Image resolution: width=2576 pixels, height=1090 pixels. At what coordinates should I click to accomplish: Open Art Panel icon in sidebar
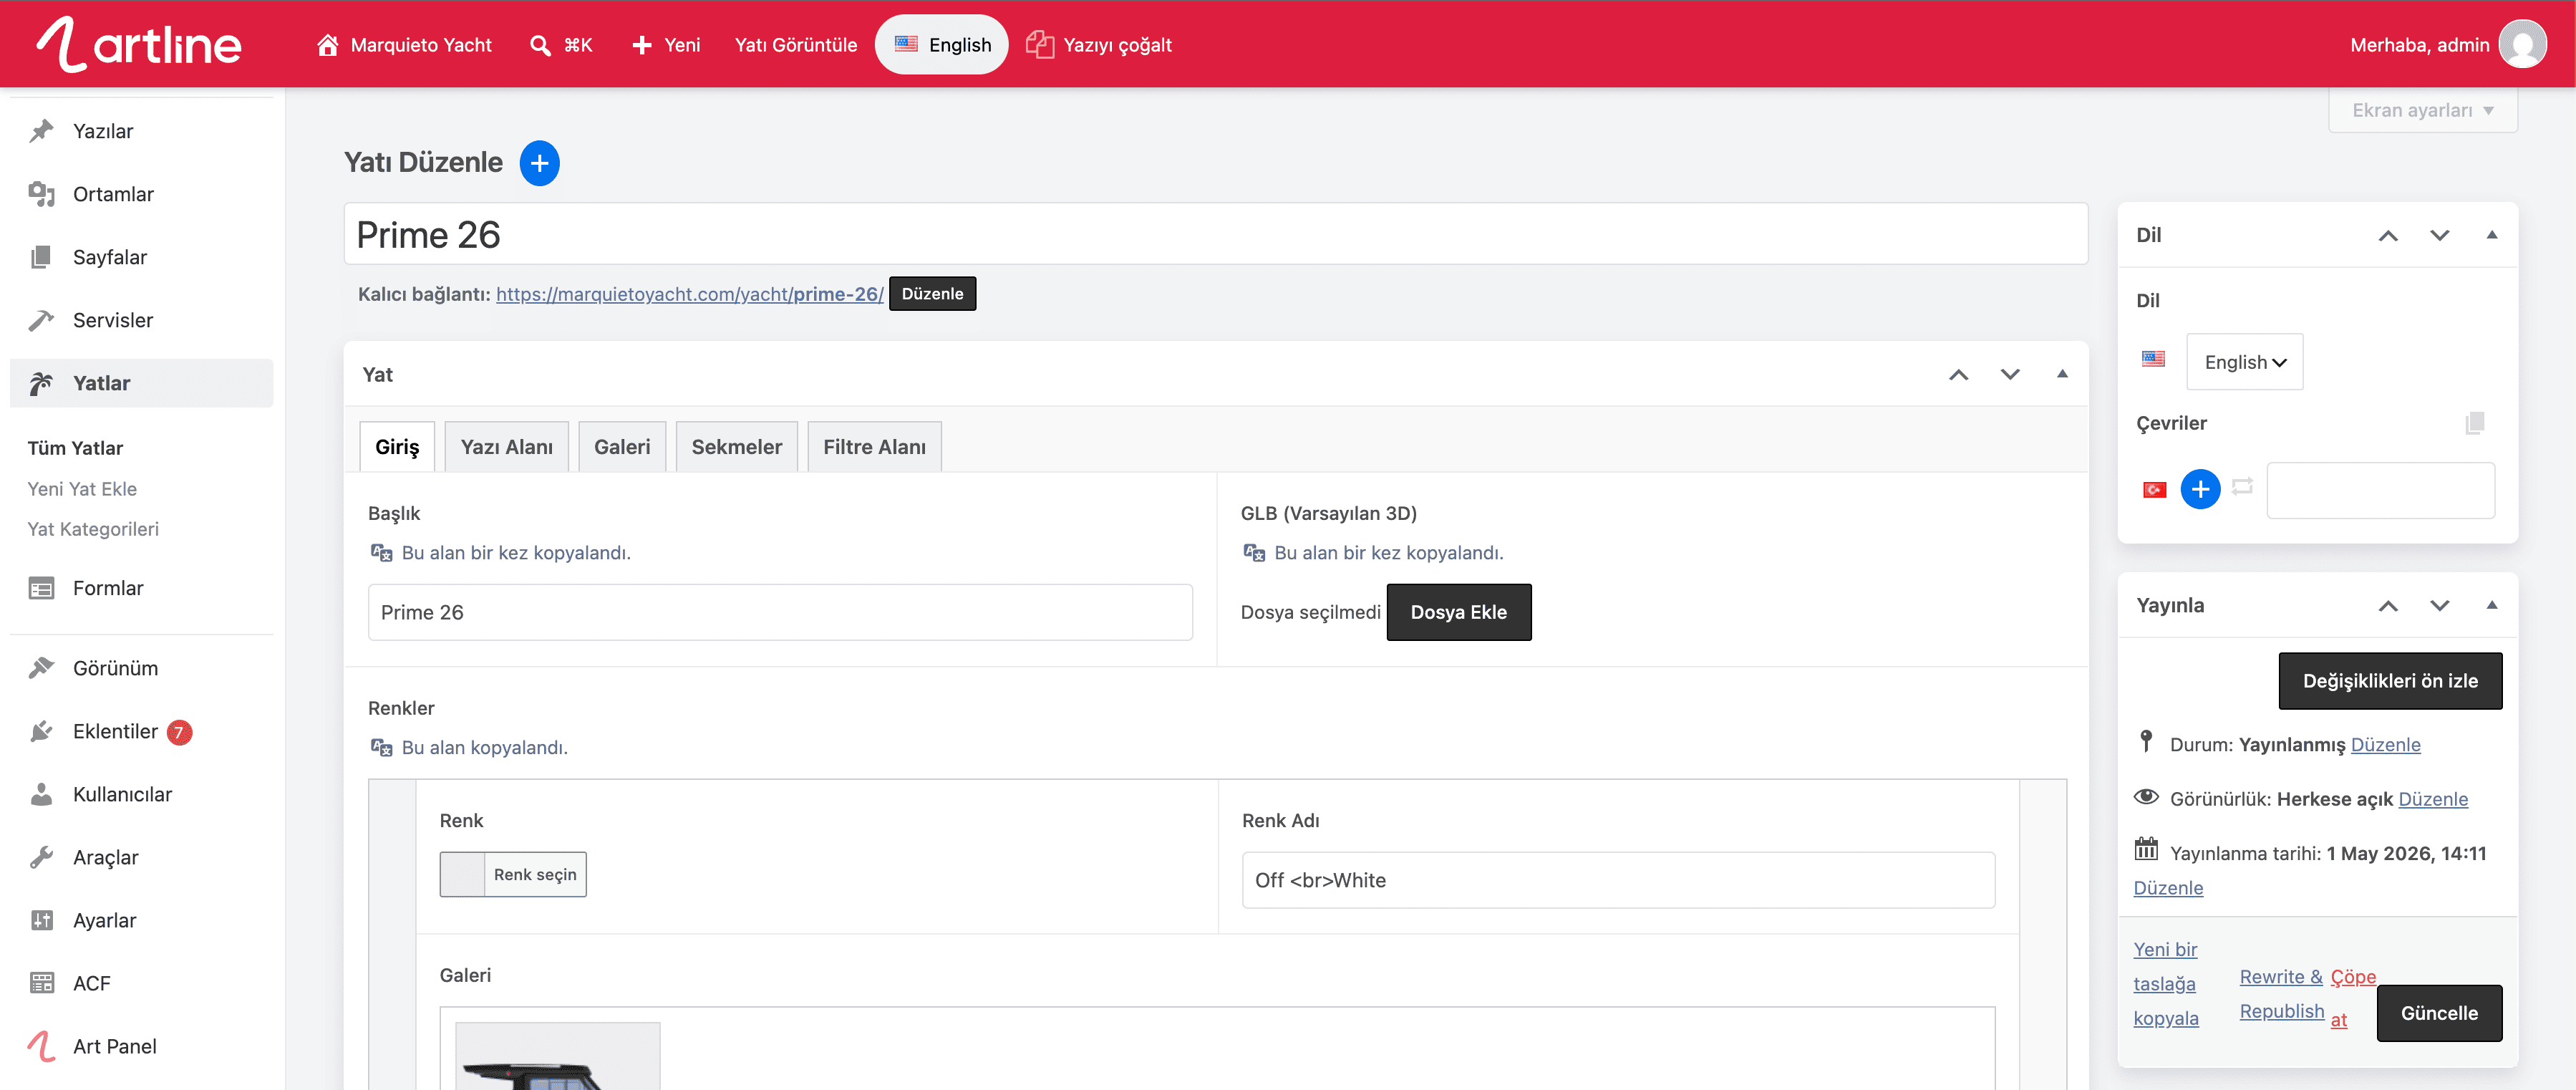click(41, 1046)
